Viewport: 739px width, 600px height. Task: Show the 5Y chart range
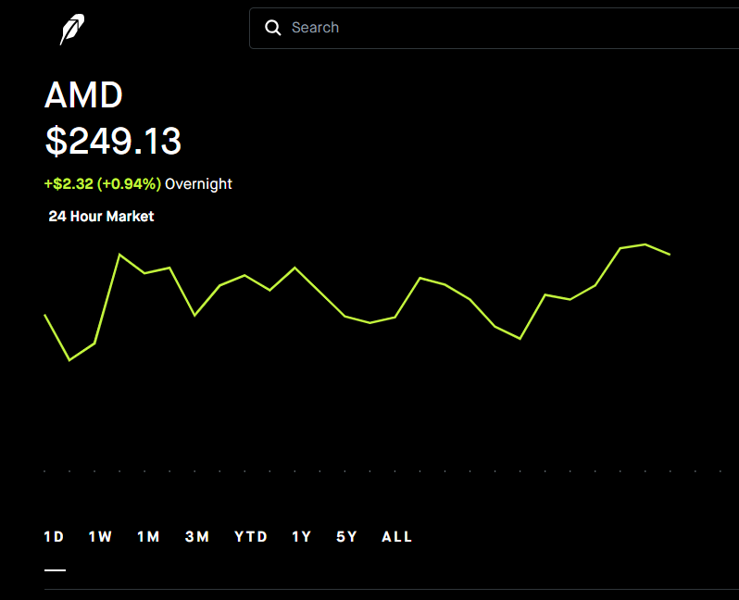click(x=347, y=536)
